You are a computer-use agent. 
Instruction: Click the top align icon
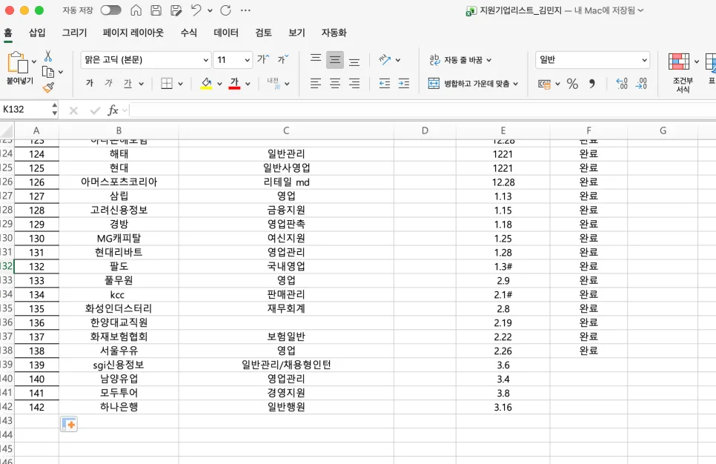[x=316, y=59]
